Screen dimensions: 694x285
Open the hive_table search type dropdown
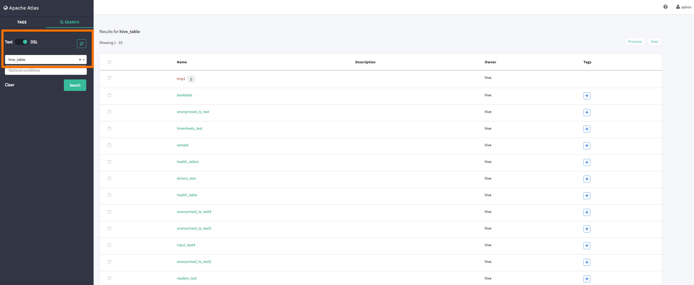84,60
